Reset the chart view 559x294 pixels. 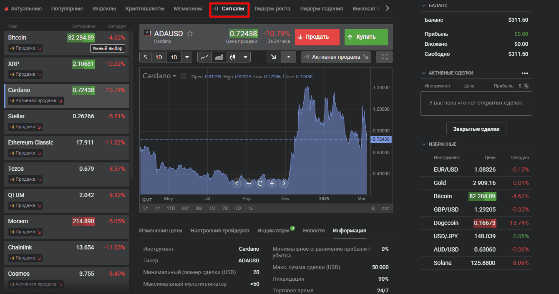(x=260, y=183)
